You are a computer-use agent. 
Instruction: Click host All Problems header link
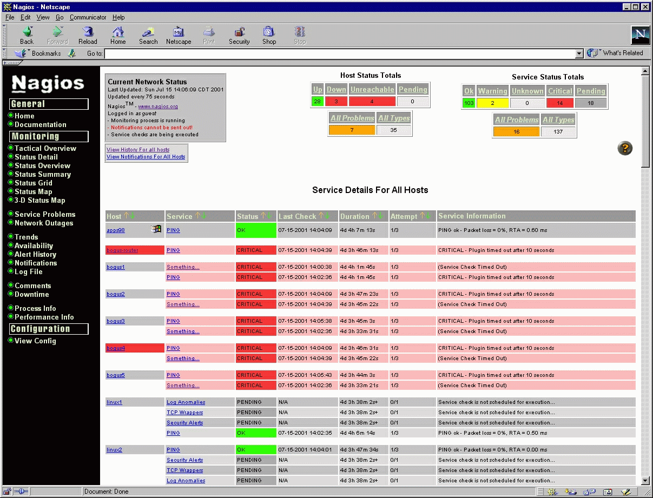(x=352, y=118)
